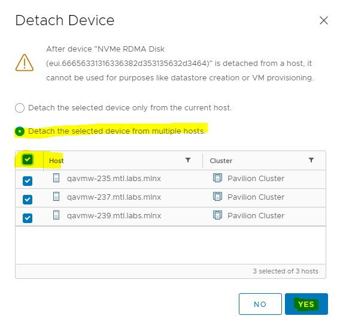This screenshot has height=328, width=340.
Task: Select detach only from the current host
Action: coord(20,108)
